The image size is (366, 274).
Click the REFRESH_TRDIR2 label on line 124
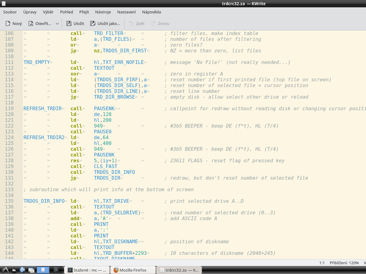tap(44, 138)
